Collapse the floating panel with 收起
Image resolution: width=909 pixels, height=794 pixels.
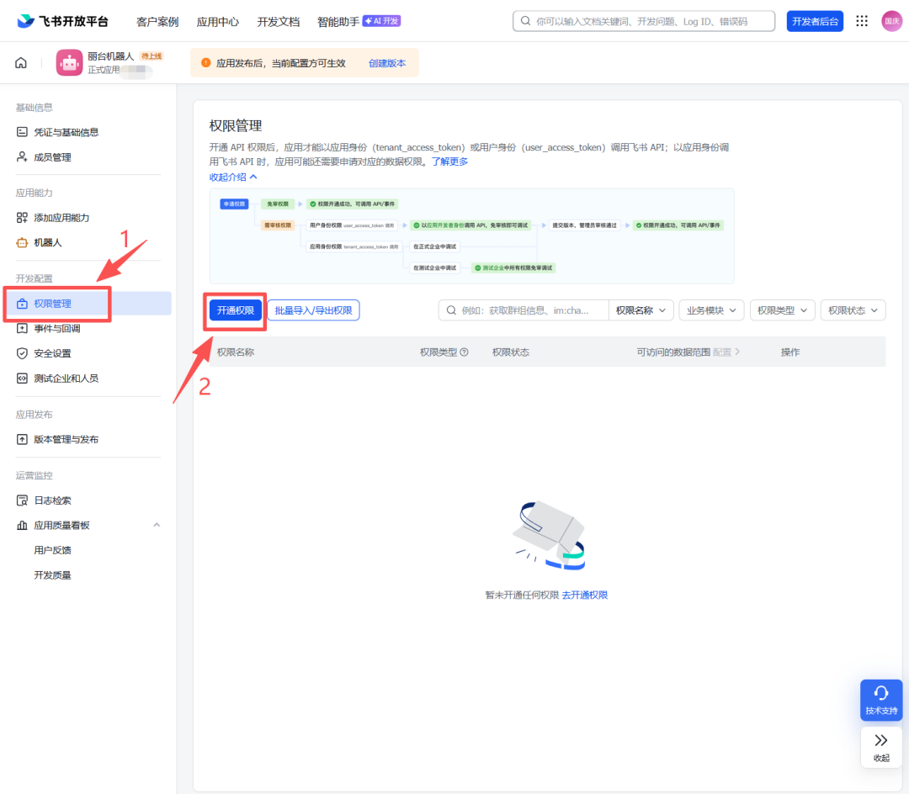[881, 747]
